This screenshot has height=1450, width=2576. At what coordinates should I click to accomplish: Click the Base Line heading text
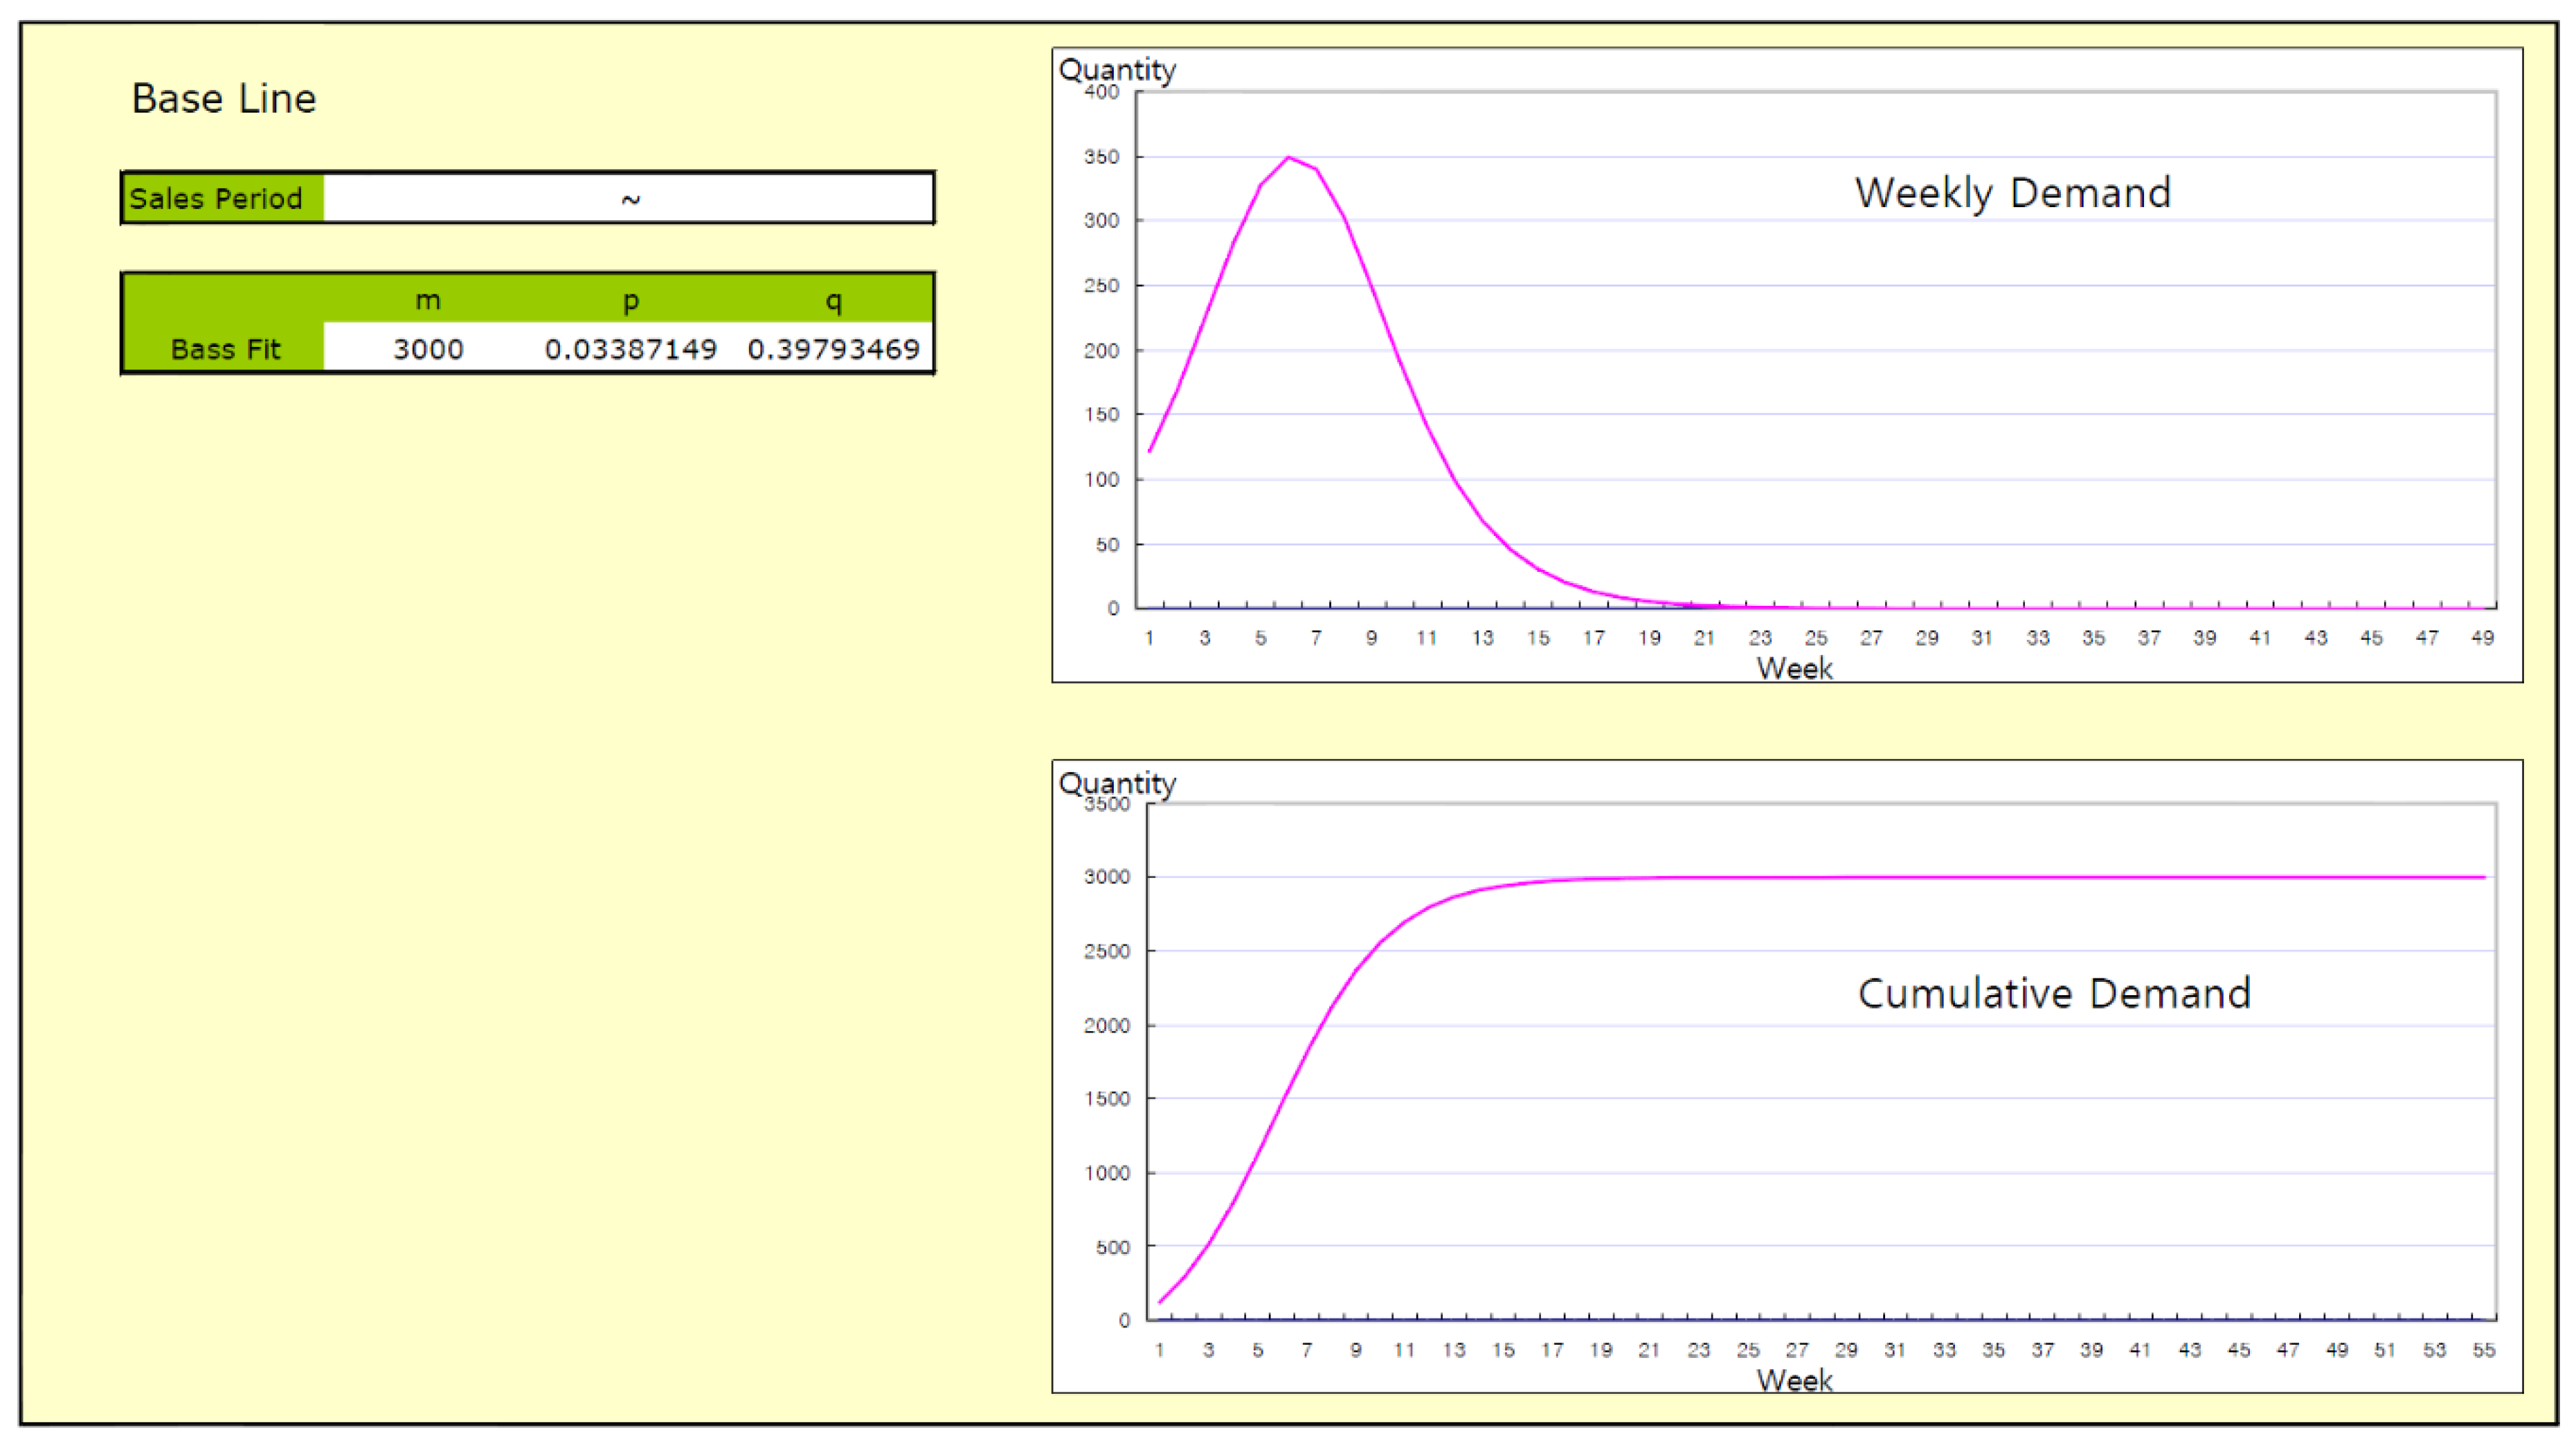(x=224, y=99)
